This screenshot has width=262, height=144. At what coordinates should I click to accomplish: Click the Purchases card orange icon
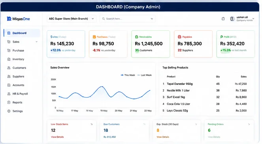[94, 37]
